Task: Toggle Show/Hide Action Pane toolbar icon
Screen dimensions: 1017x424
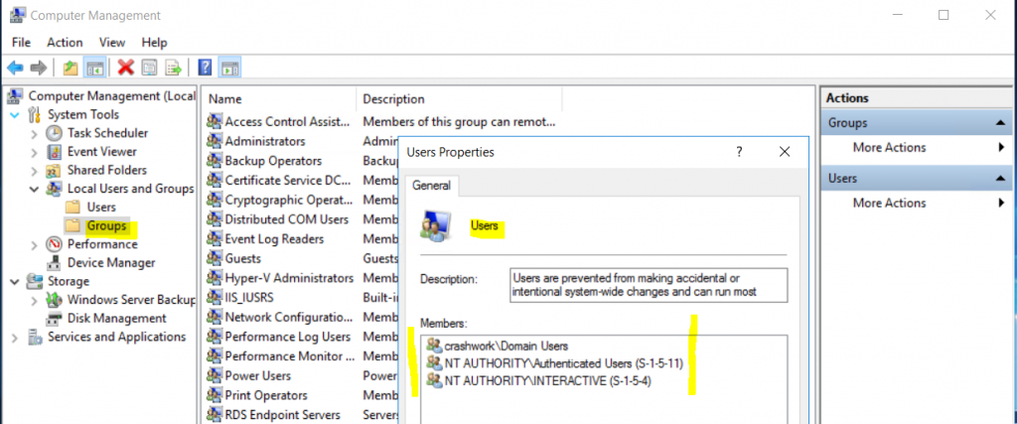Action: tap(229, 68)
